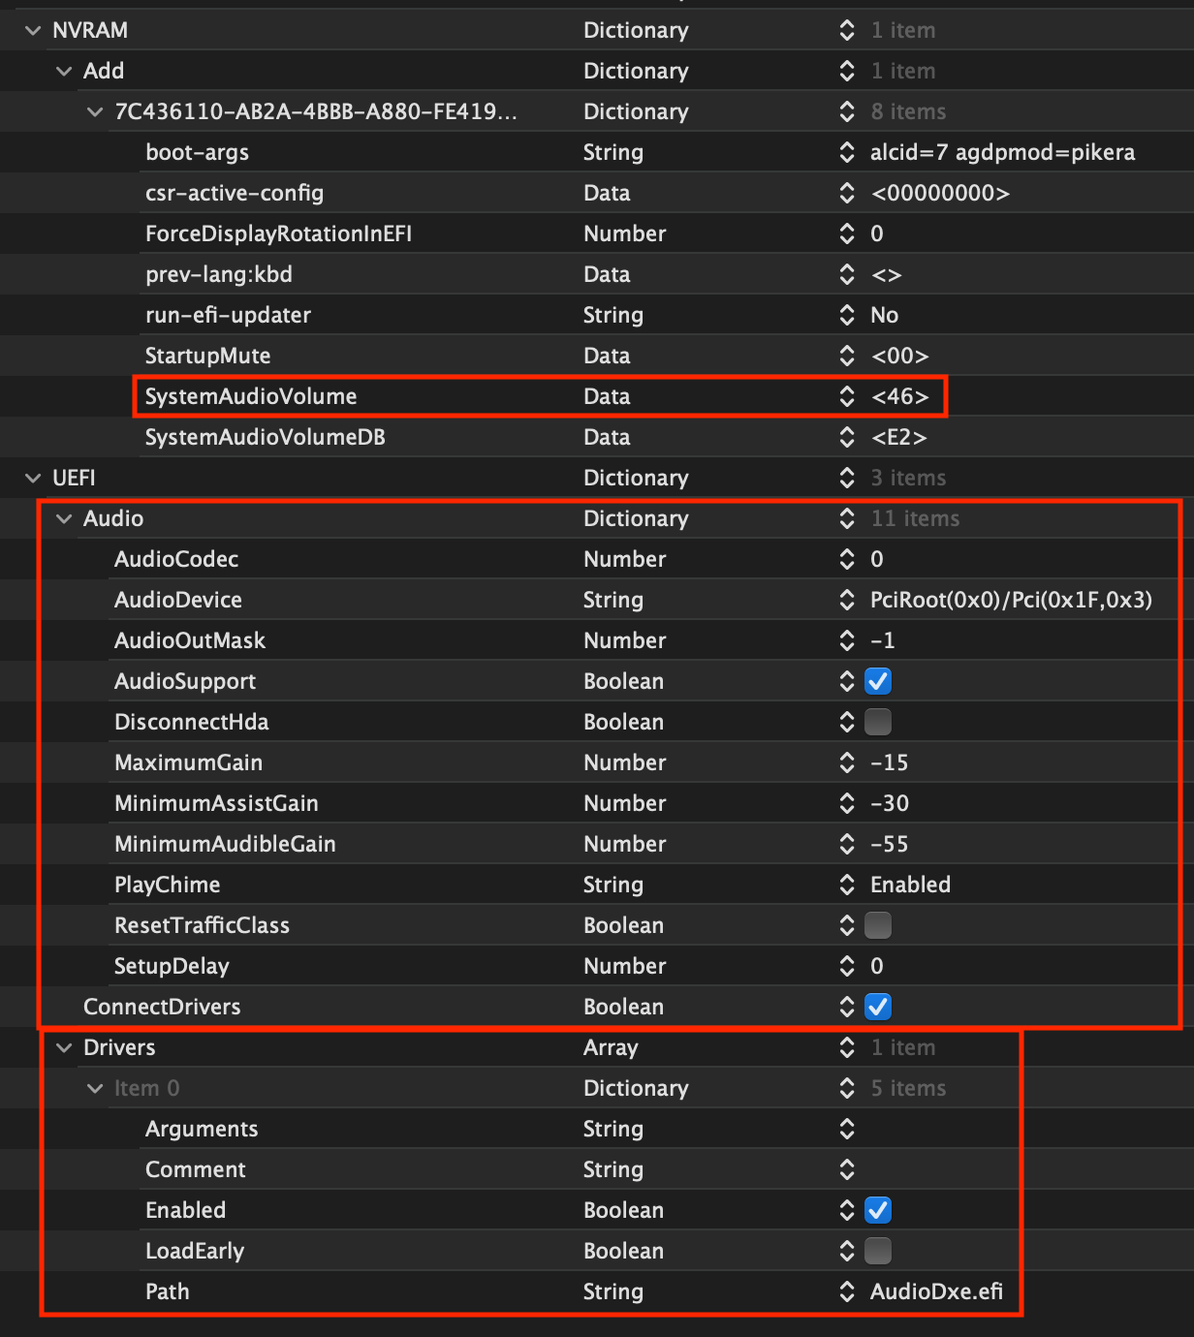Open type selector for MaximumGain row
Screen dimensions: 1194x1337
847,762
